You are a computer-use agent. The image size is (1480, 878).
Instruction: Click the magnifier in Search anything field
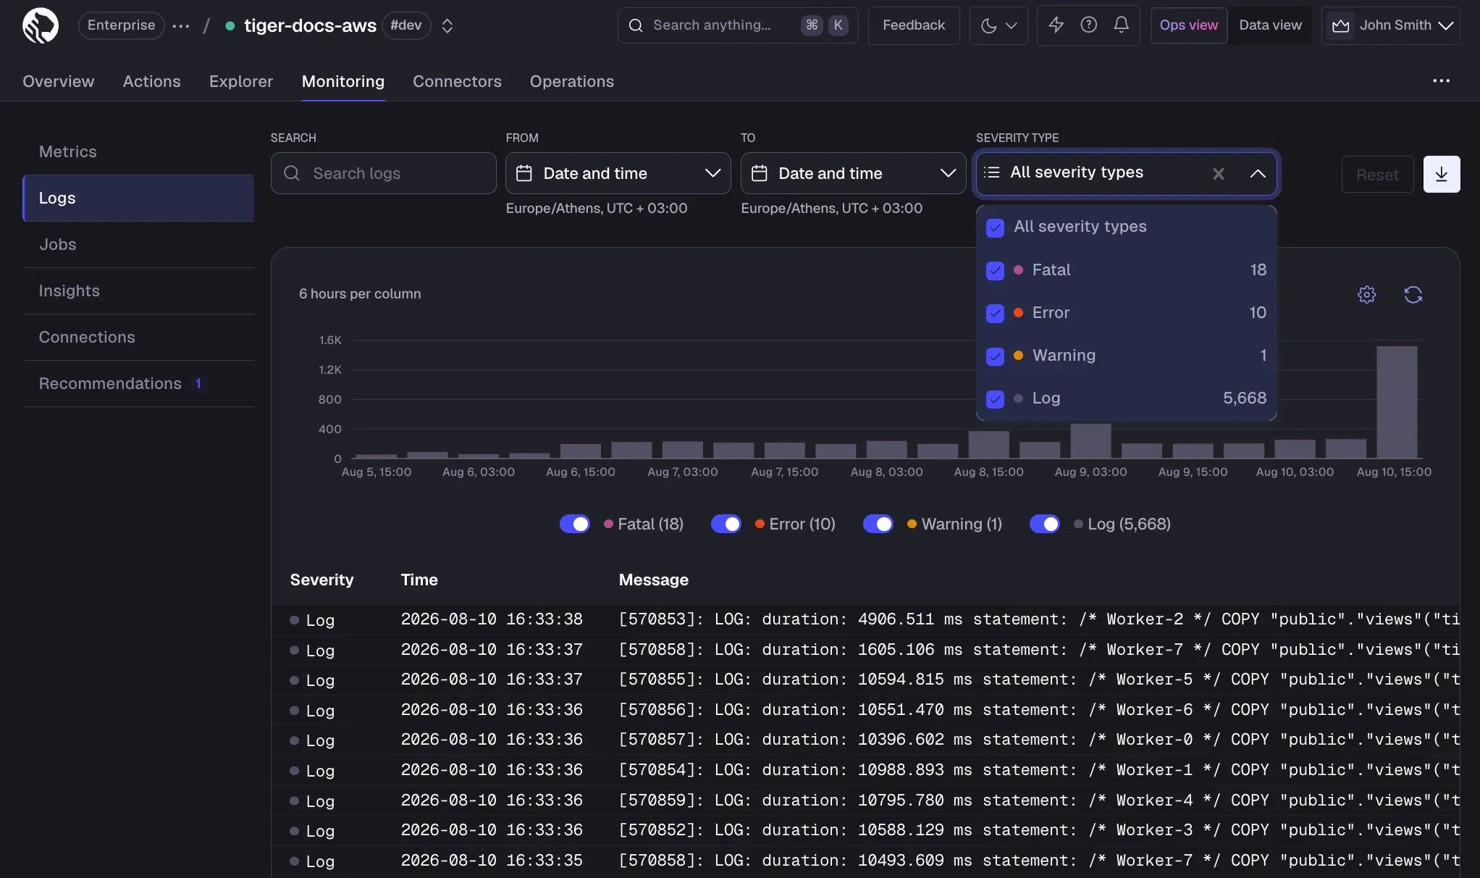coord(636,25)
